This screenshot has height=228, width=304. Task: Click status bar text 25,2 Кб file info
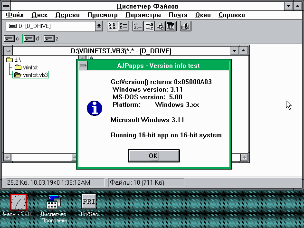point(48,182)
